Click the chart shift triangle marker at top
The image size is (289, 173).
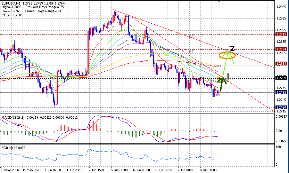coord(219,1)
